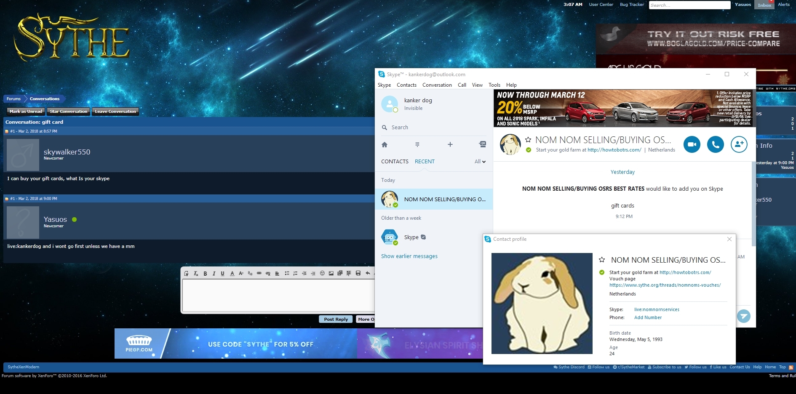The image size is (796, 394).
Task: Click Add Number in contact profile
Action: tap(648, 317)
